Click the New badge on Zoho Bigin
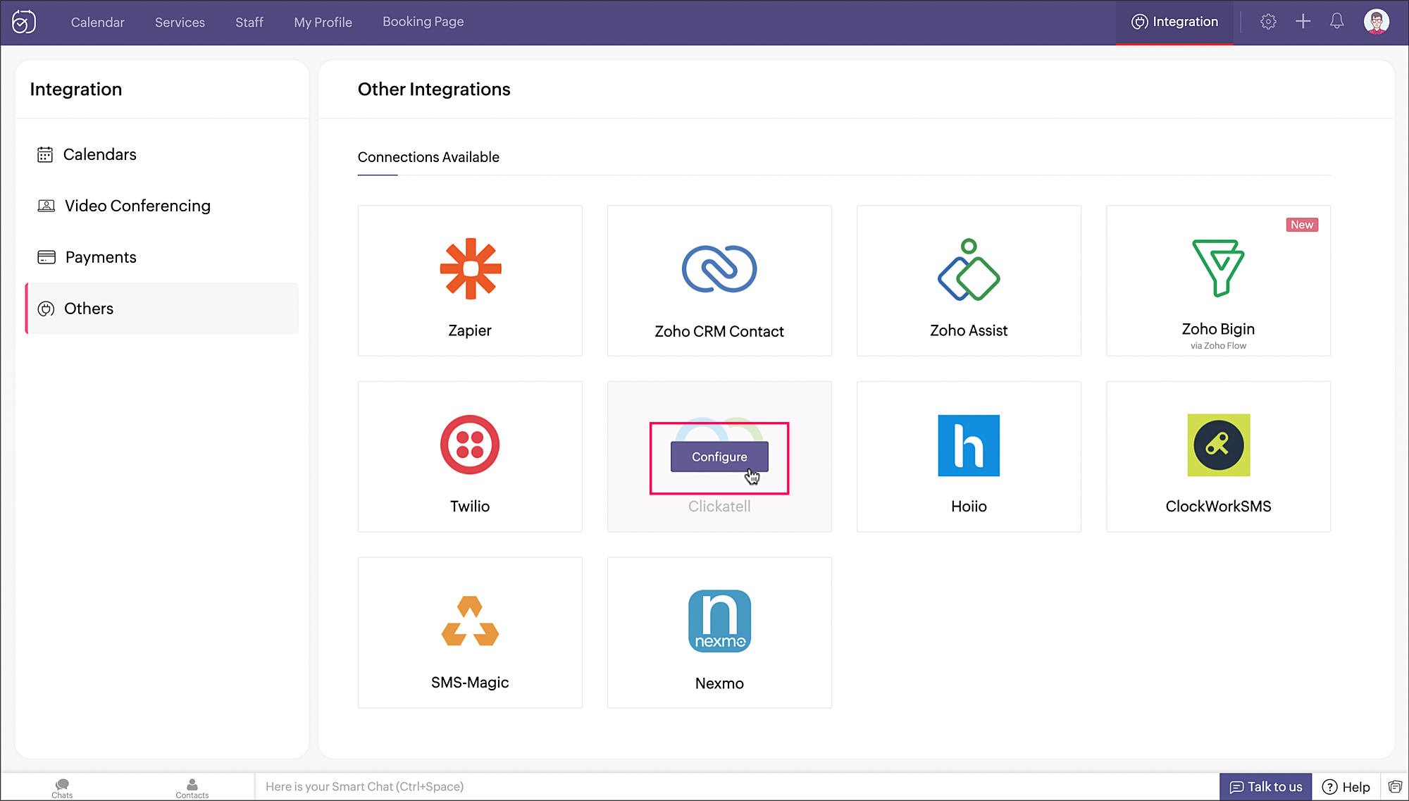 point(1302,225)
